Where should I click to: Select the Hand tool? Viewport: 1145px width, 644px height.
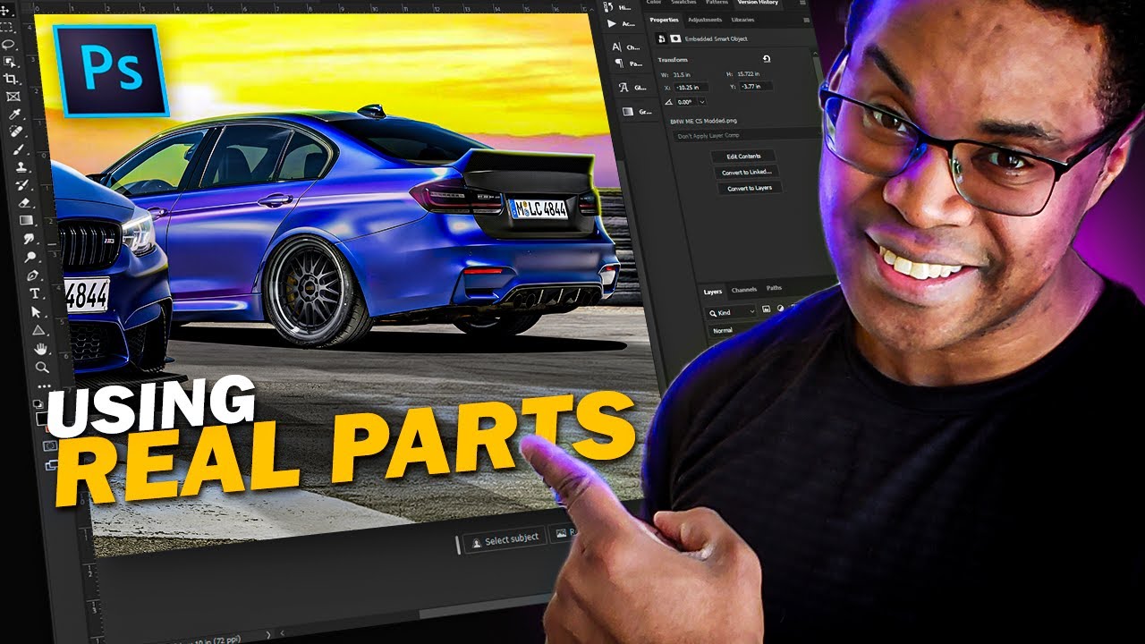point(40,349)
